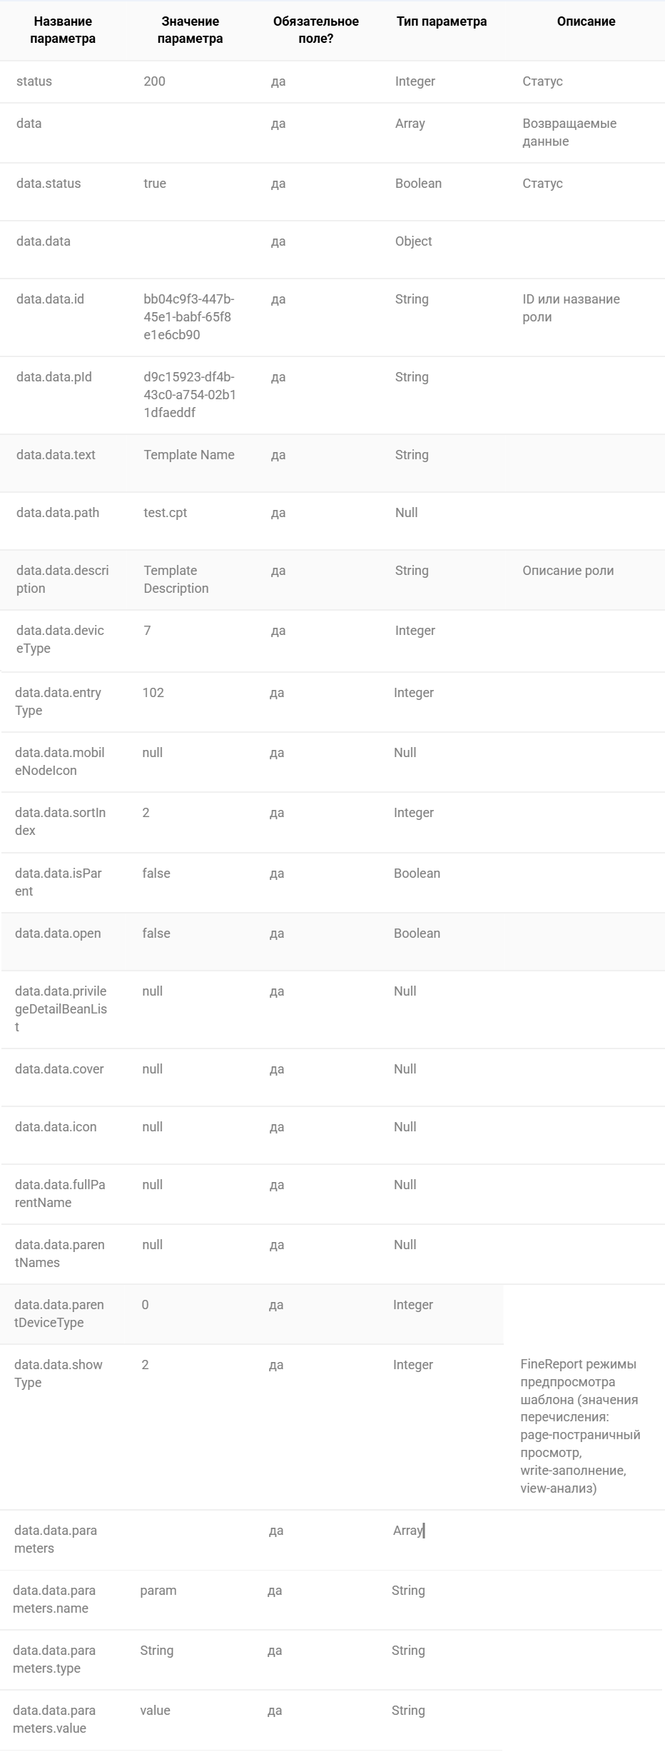The image size is (665, 1752).
Task: Click the data.data.parameters.value parameter name
Action: [x=54, y=1719]
